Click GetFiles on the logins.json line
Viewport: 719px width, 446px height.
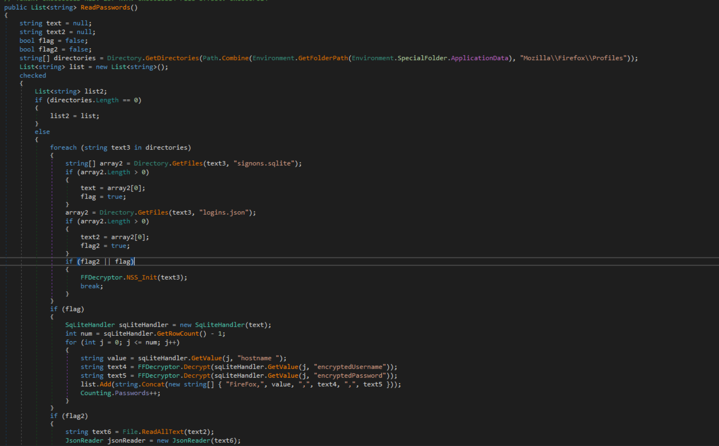(x=153, y=212)
